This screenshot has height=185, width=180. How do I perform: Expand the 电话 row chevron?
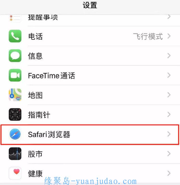pyautogui.click(x=169, y=36)
